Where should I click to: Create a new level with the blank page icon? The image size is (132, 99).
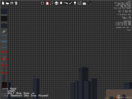click(x=3, y=3)
